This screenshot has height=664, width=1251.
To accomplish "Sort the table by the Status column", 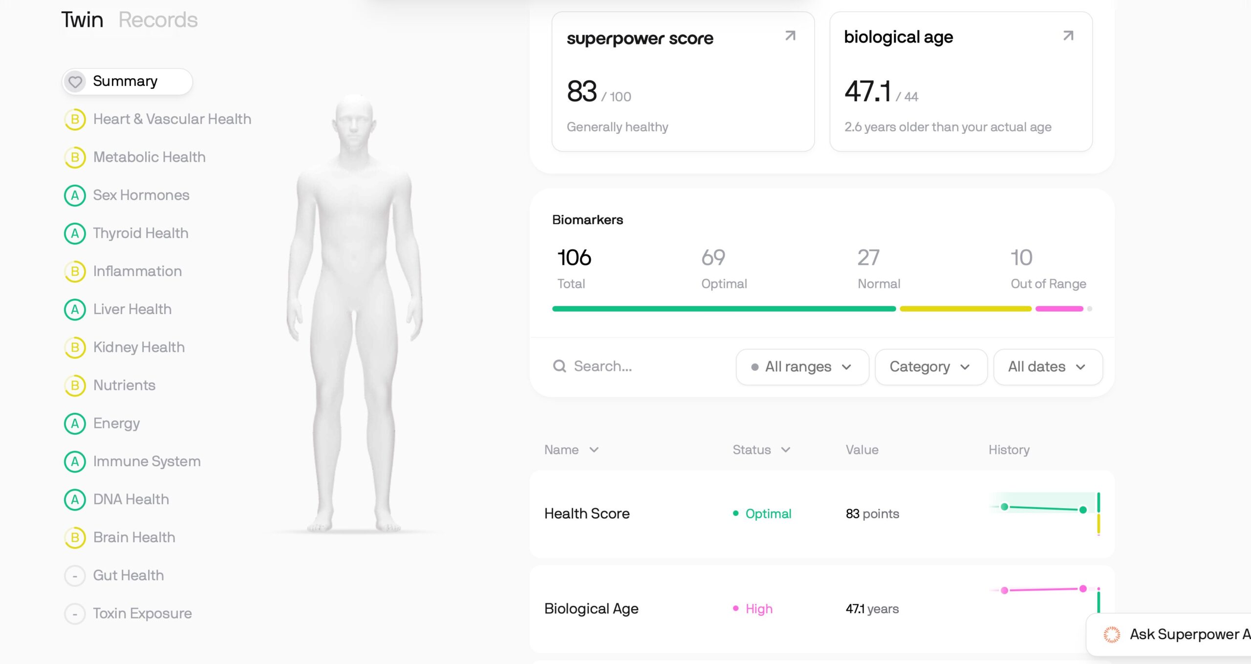I will click(760, 450).
